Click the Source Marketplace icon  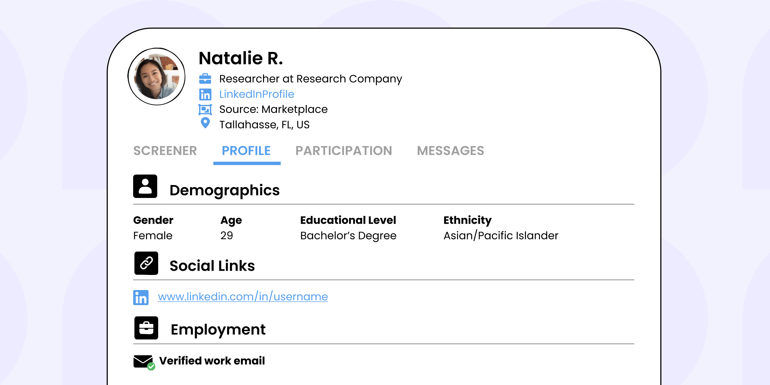click(x=205, y=109)
